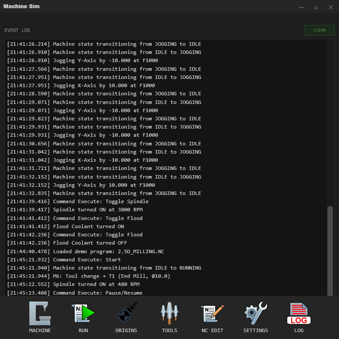Maximize the Machine Sim window
This screenshot has width=339, height=339.
[x=316, y=7]
